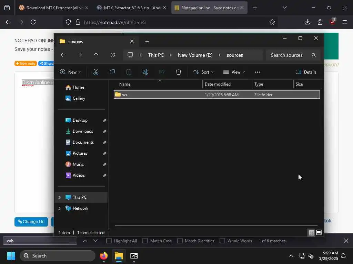Click the Firefox URL address bar
The height and width of the screenshot is (264, 353).
pyautogui.click(x=171, y=22)
